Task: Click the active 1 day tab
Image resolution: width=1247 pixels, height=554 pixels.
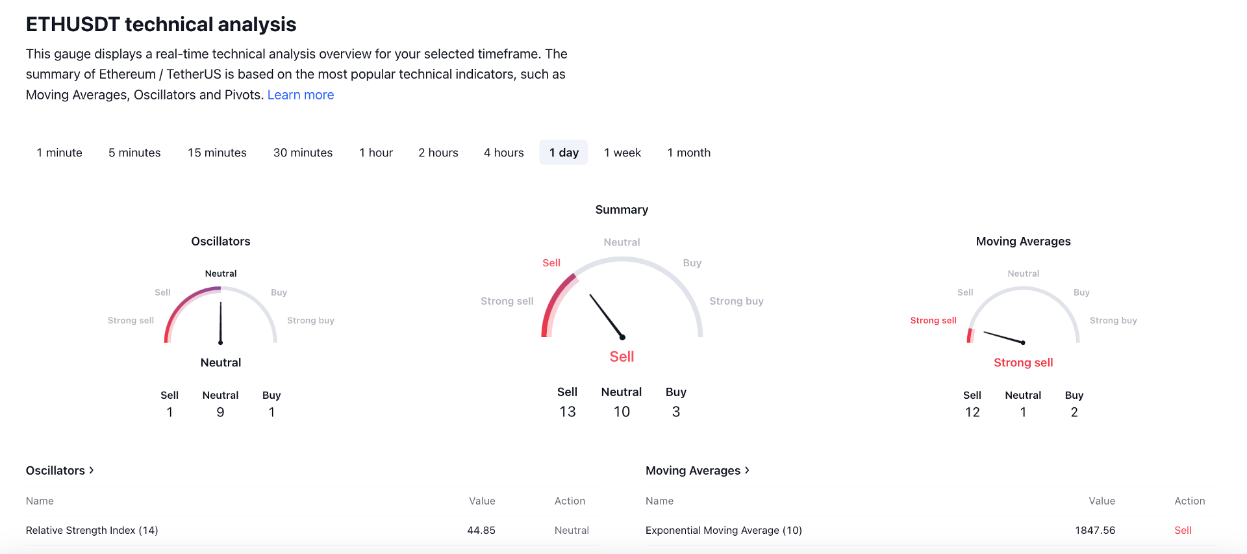Action: tap(564, 153)
